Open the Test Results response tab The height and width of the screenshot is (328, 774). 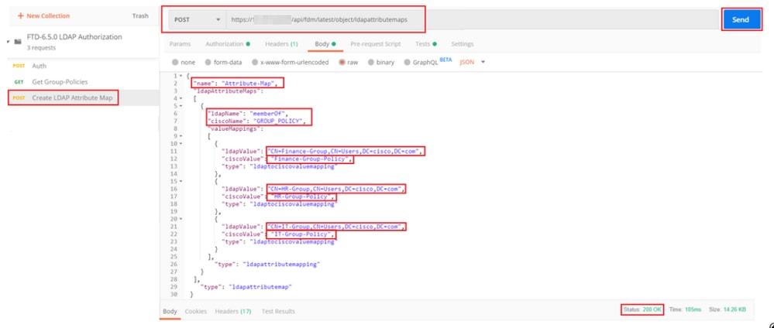[x=278, y=311]
